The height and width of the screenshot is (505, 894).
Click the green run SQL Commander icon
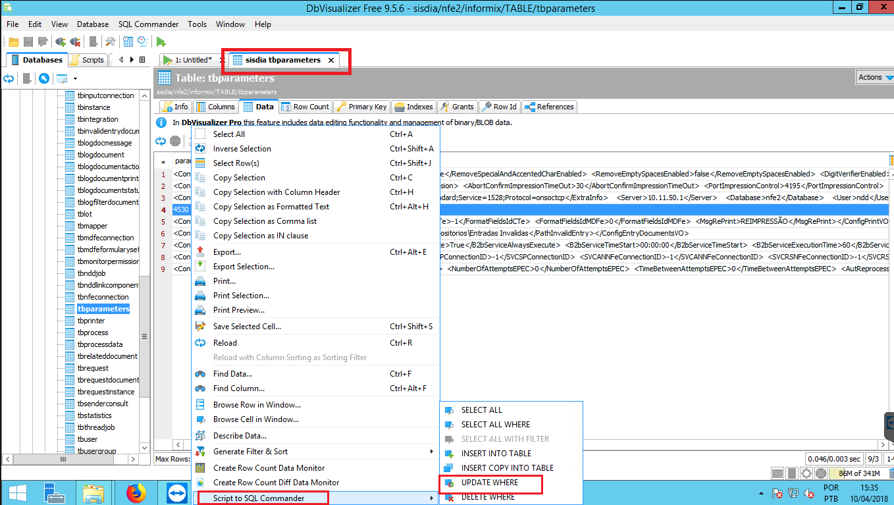tap(161, 41)
